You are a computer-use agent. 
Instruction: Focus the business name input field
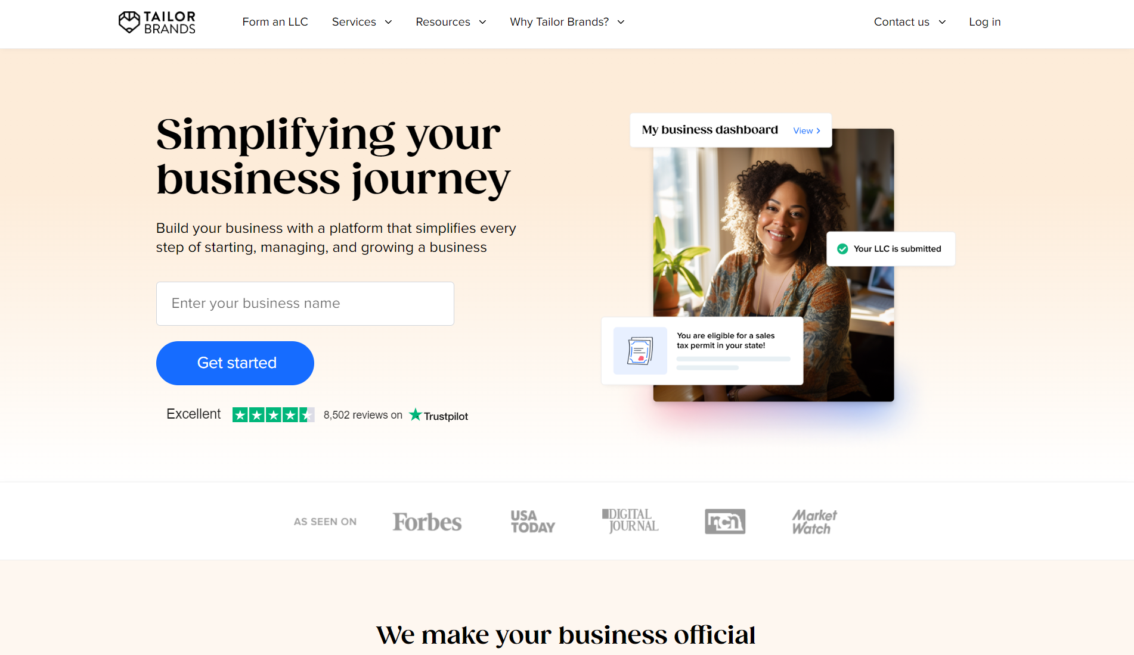click(305, 304)
